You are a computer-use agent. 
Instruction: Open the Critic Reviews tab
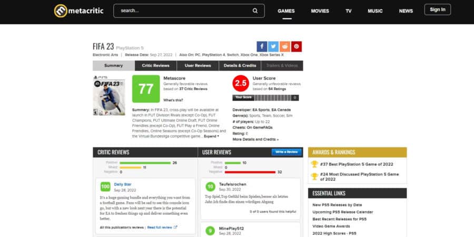point(156,66)
